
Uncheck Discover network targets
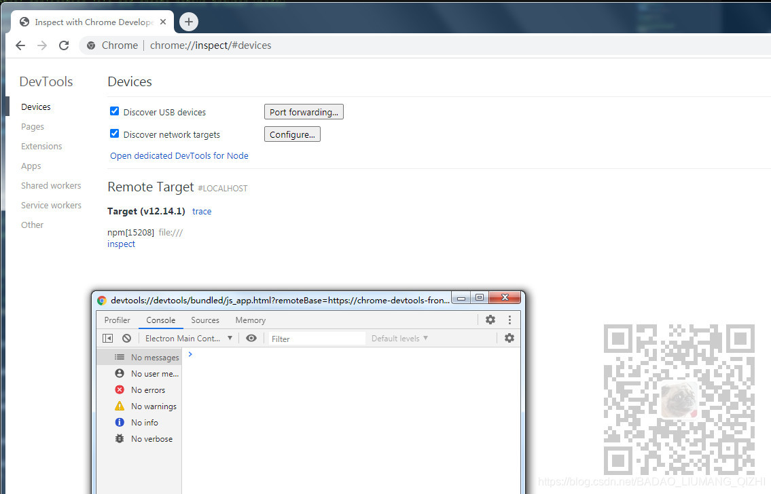115,134
